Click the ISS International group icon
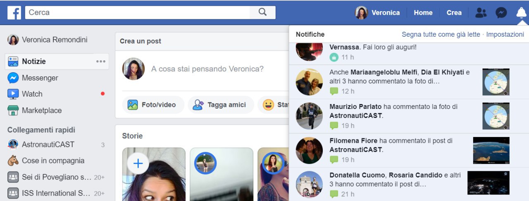Viewport: 529px width, 201px height. point(13,193)
